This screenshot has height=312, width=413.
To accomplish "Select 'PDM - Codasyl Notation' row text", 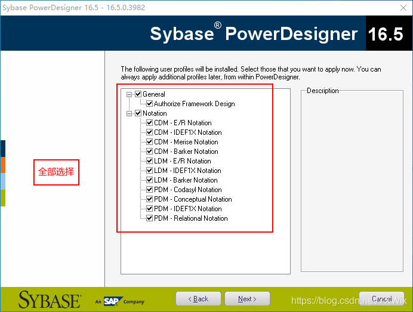I will pos(188,190).
